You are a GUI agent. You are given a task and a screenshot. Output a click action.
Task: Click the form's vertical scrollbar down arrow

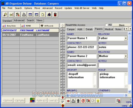point(129,92)
